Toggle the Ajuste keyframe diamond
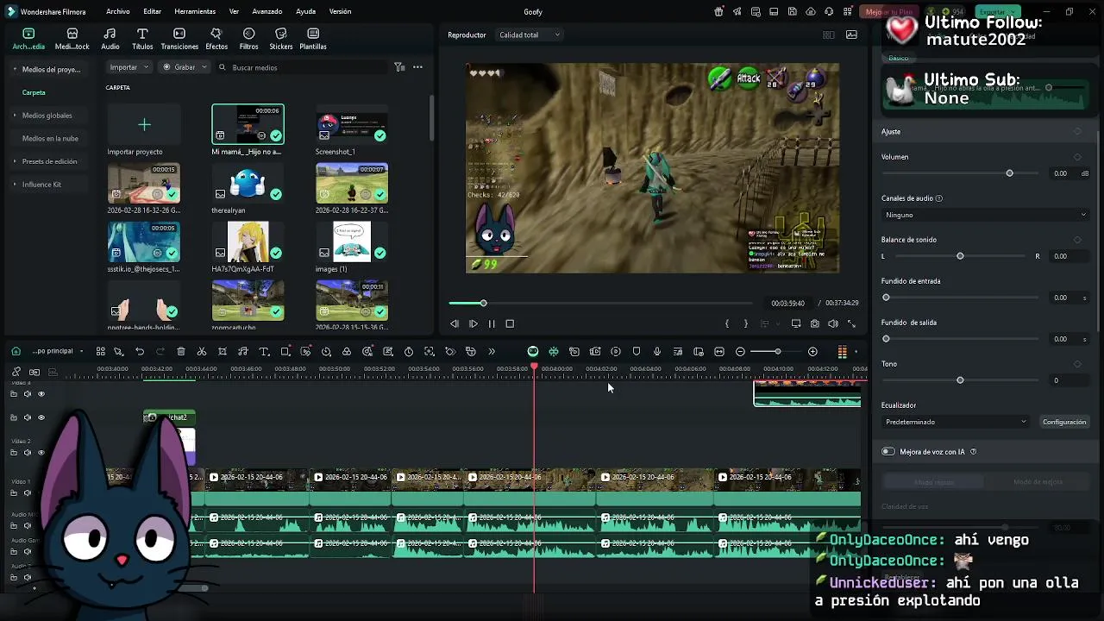This screenshot has height=621, width=1104. (1077, 132)
